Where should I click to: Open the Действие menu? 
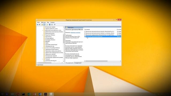pyautogui.click(x=43, y=22)
